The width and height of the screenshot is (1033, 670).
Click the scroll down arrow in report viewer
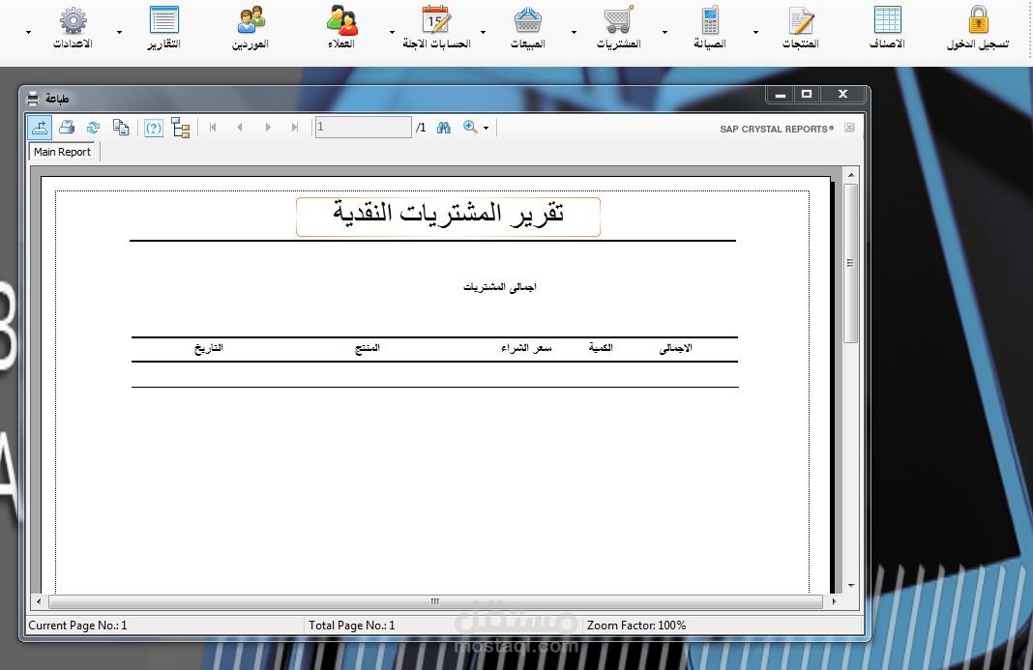[x=850, y=586]
